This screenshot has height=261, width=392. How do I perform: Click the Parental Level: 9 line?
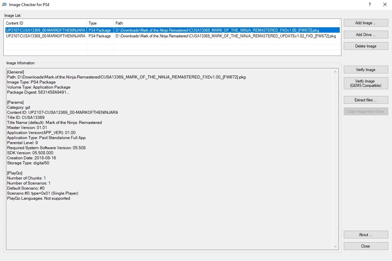pyautogui.click(x=23, y=142)
